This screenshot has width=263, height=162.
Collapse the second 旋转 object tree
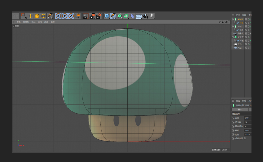(x=233, y=26)
